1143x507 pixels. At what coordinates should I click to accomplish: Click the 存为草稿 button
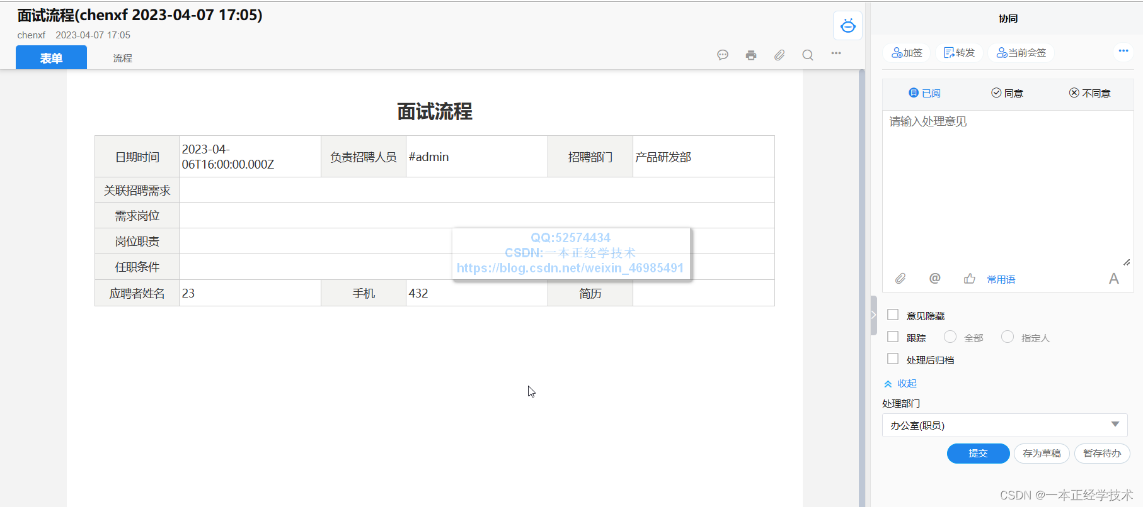click(x=1042, y=453)
